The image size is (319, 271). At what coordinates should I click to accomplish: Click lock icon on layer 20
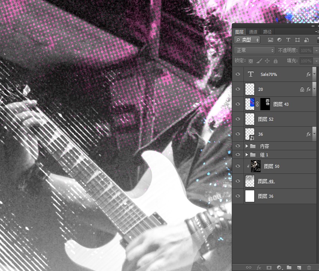tap(302, 89)
